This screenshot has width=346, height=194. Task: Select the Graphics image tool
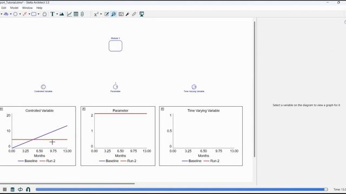62,14
